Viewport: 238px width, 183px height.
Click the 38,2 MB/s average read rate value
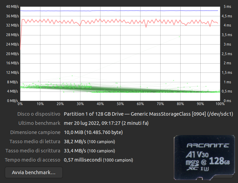click(75, 142)
